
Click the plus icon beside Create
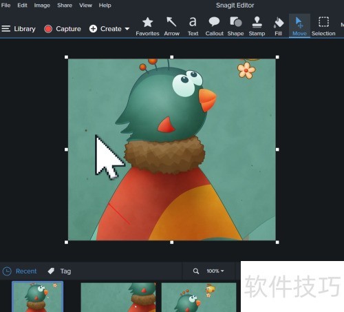coord(93,29)
